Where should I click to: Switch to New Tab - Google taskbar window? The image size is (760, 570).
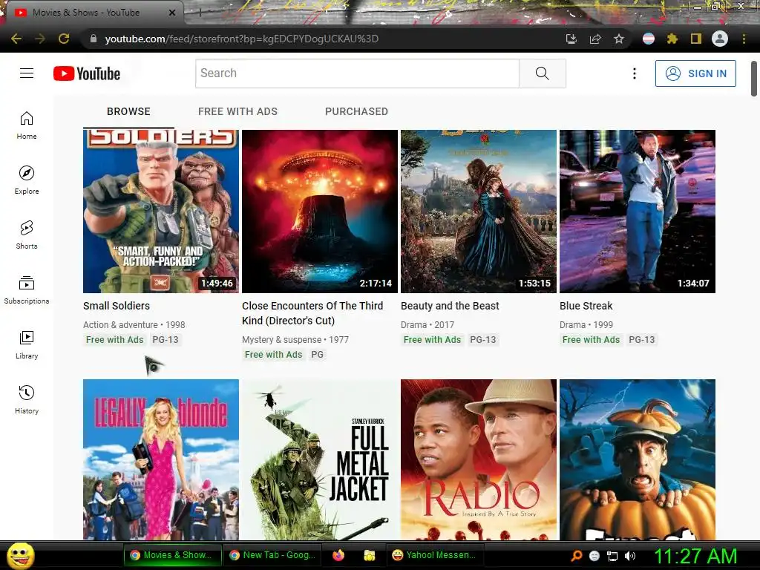[x=272, y=555]
